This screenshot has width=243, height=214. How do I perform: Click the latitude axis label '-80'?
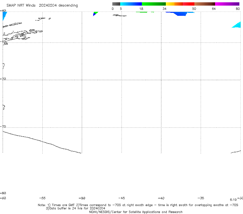(x=3, y=193)
